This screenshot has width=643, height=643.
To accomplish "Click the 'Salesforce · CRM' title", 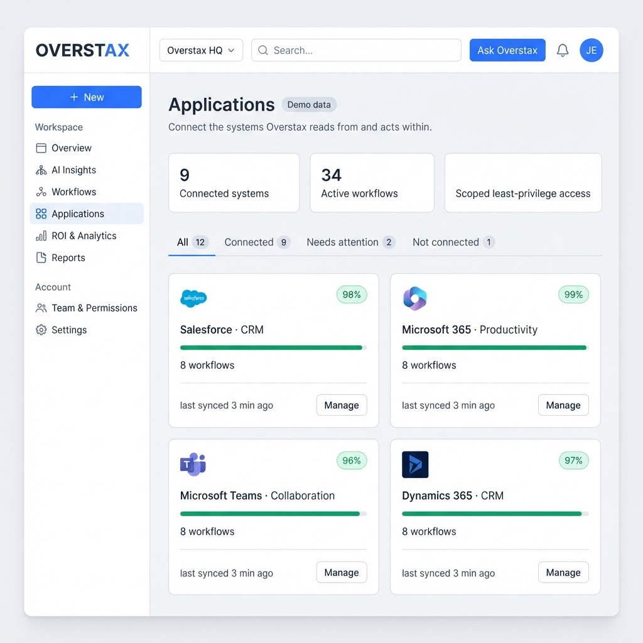I will [x=222, y=330].
